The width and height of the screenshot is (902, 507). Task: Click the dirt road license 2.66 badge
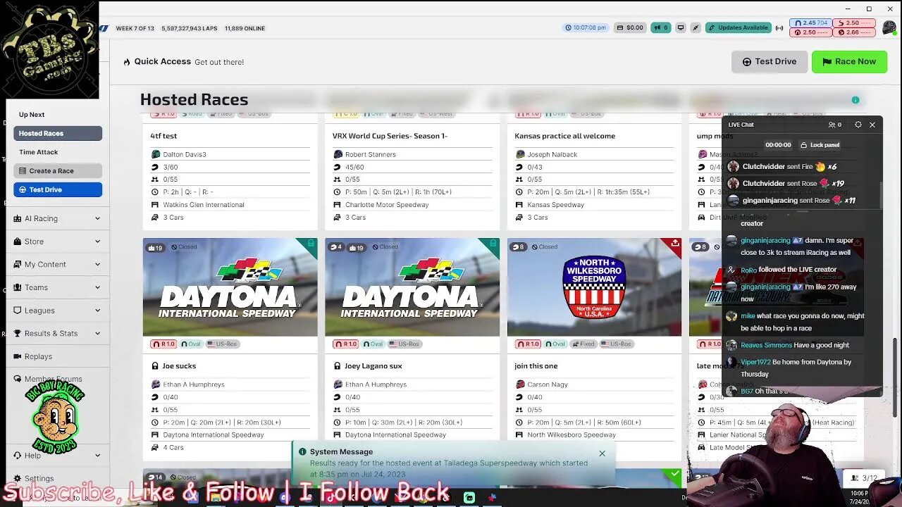(x=853, y=32)
